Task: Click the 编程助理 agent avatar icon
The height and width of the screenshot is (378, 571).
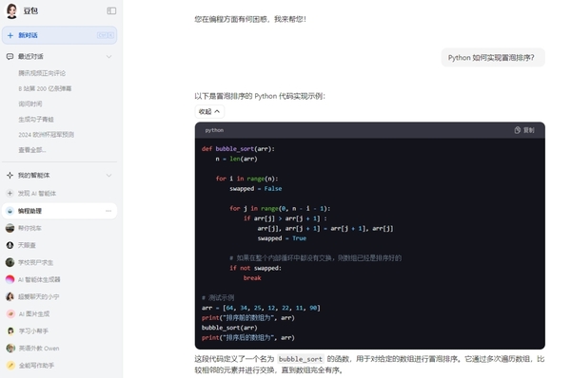Action: point(10,211)
